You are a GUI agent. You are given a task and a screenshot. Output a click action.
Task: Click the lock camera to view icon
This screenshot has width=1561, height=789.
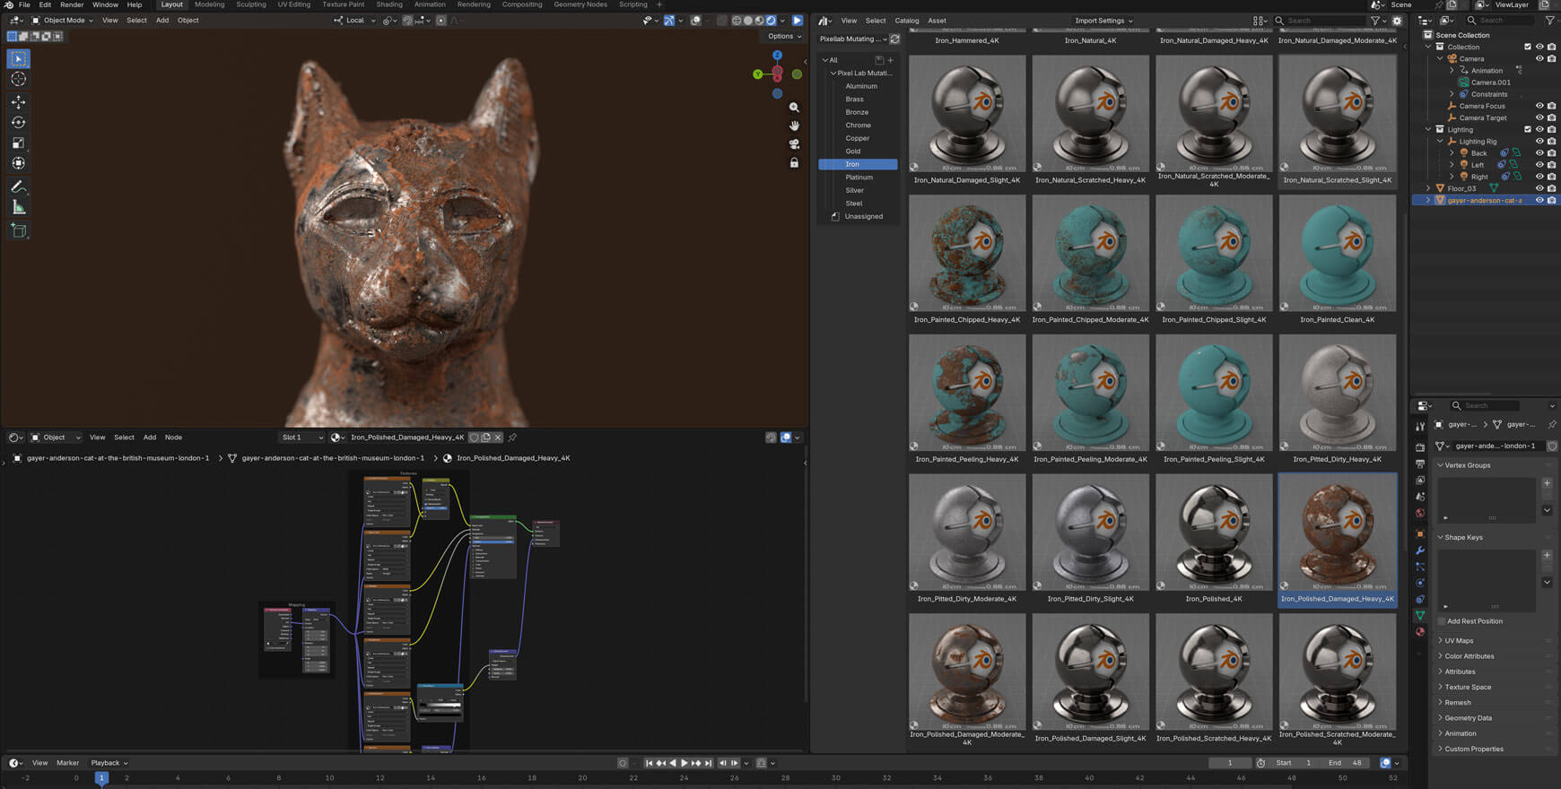pos(794,163)
